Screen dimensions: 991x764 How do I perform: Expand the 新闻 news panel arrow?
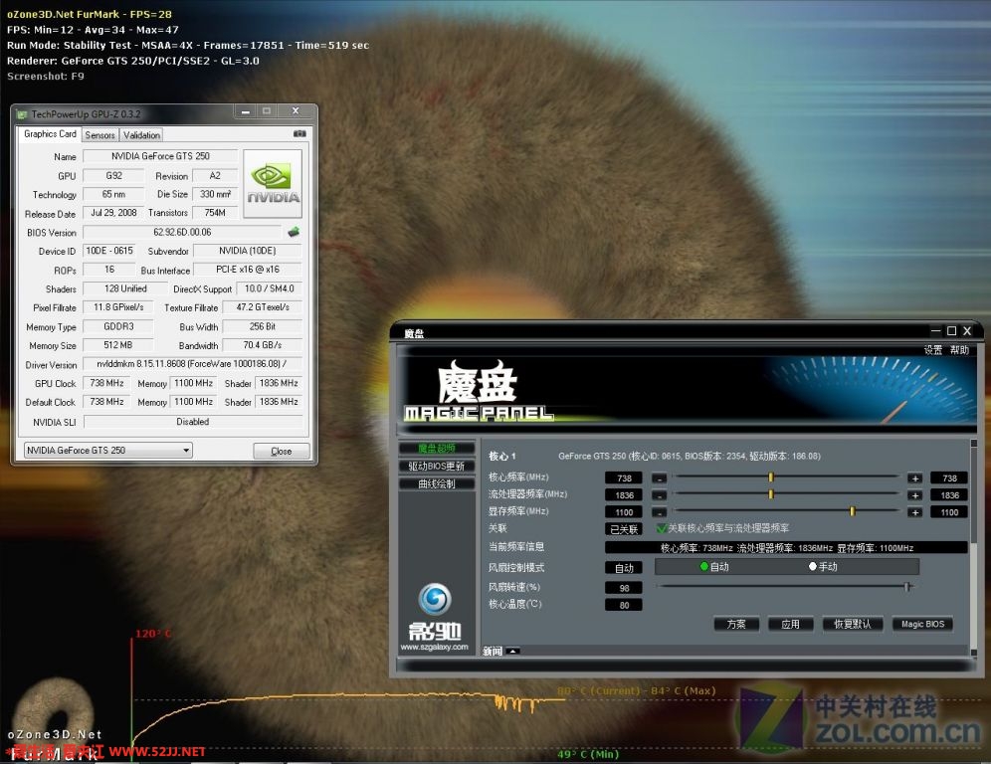click(513, 651)
